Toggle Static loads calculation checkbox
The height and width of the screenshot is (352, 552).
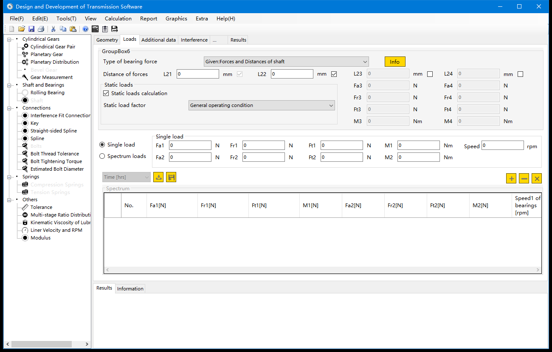click(x=106, y=93)
